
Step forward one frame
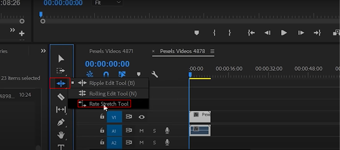[301, 33]
